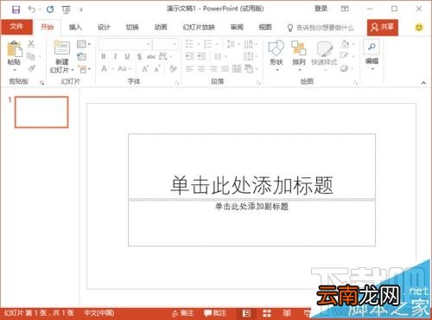
Task: Open the 剪贴板 dialog launcher
Action: pos(42,83)
